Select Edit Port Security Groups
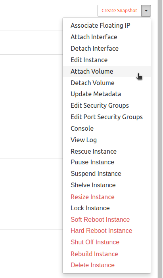This screenshot has width=163, height=278. [x=107, y=117]
